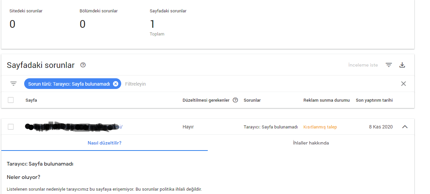Click the İnceleme iste button

click(363, 65)
